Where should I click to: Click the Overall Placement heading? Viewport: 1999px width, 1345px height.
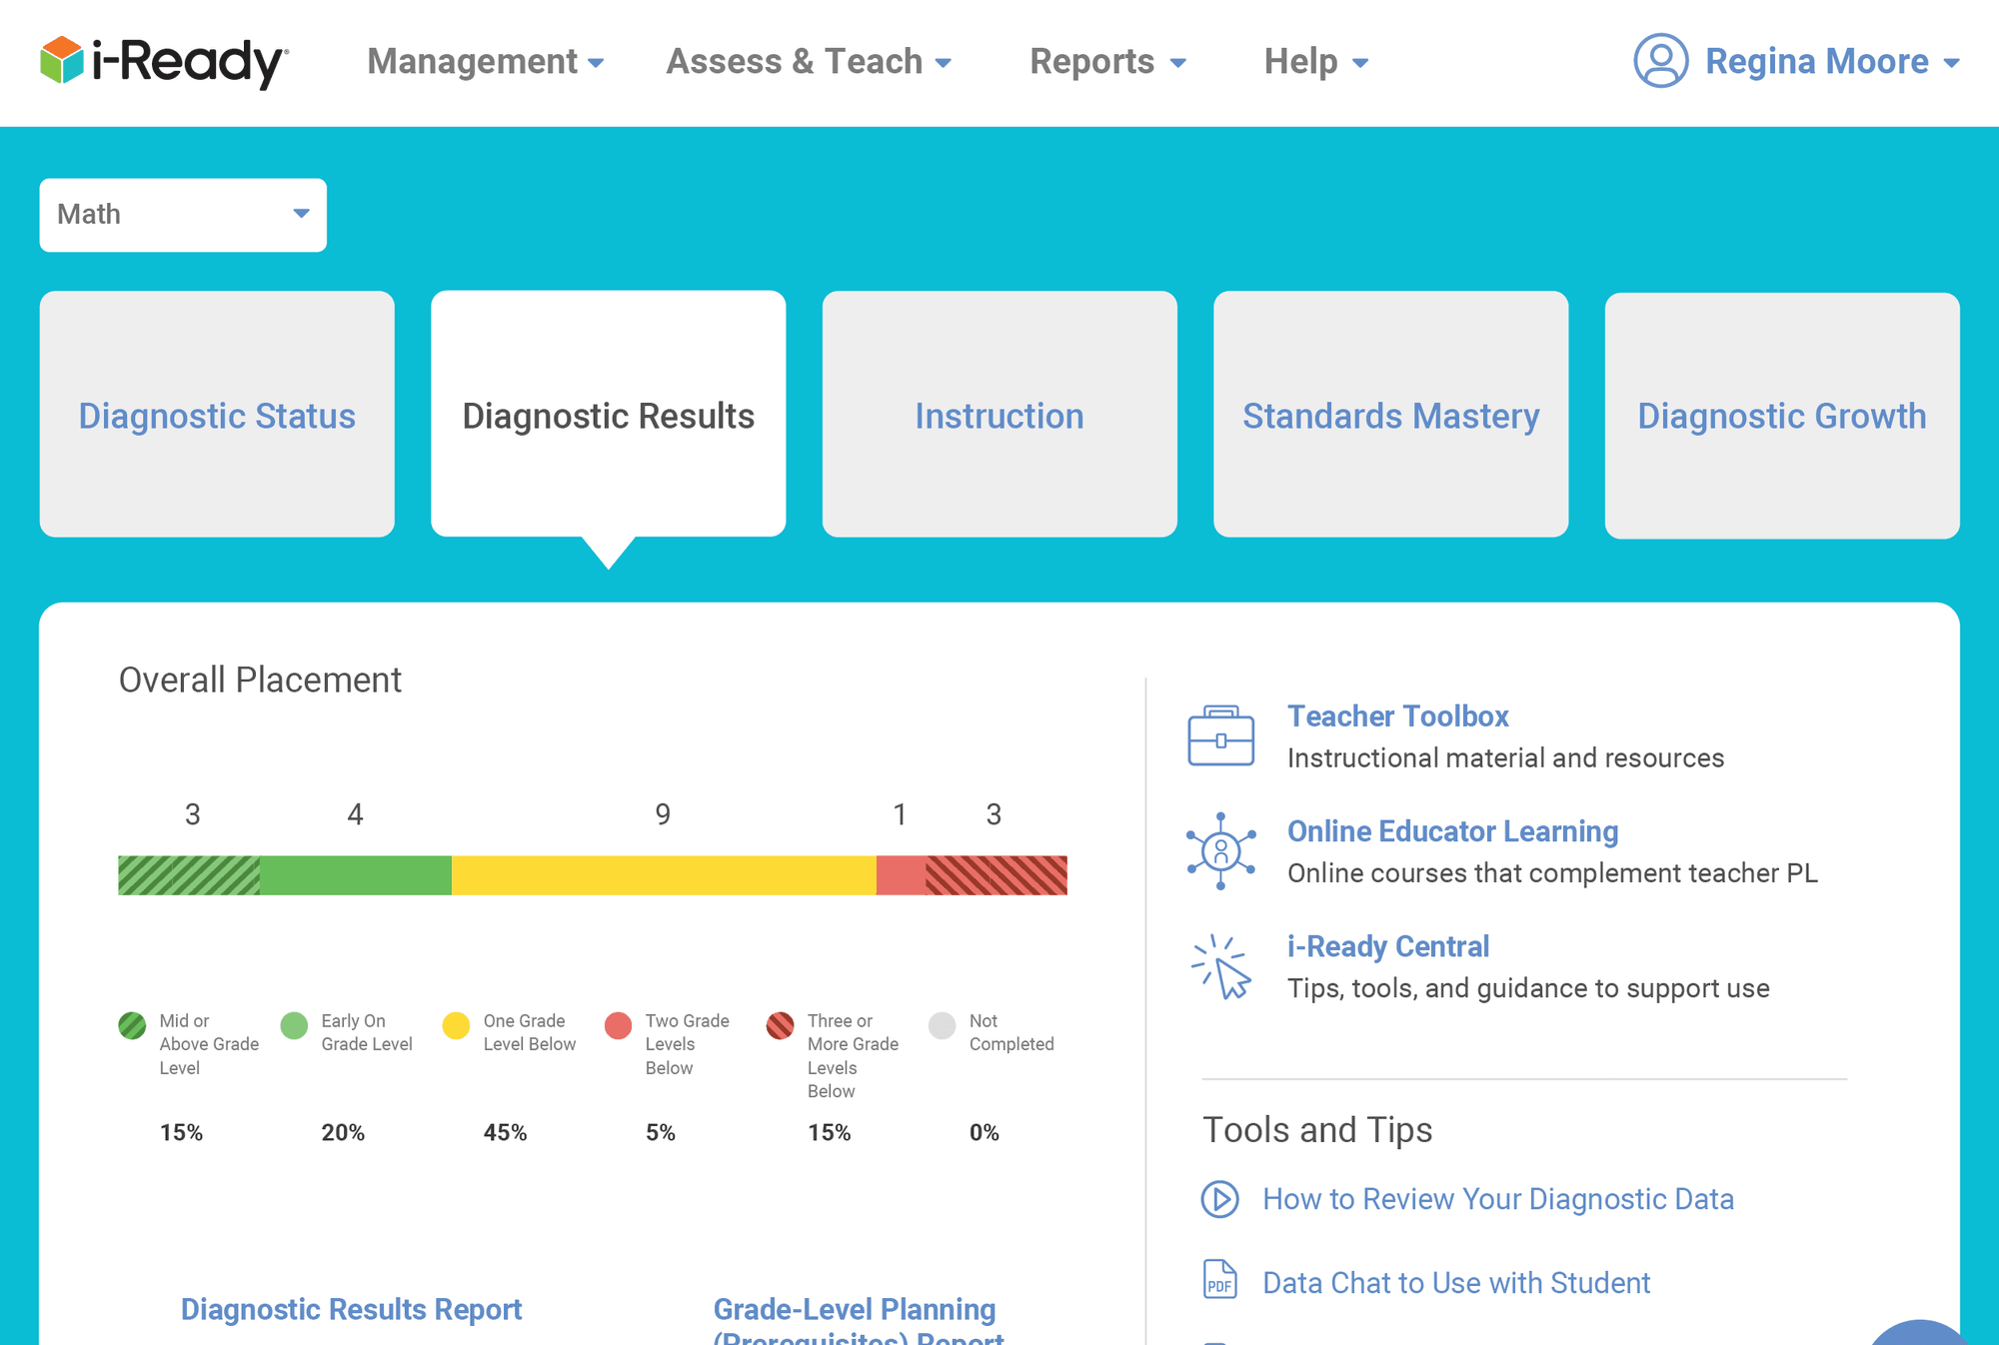(x=260, y=680)
